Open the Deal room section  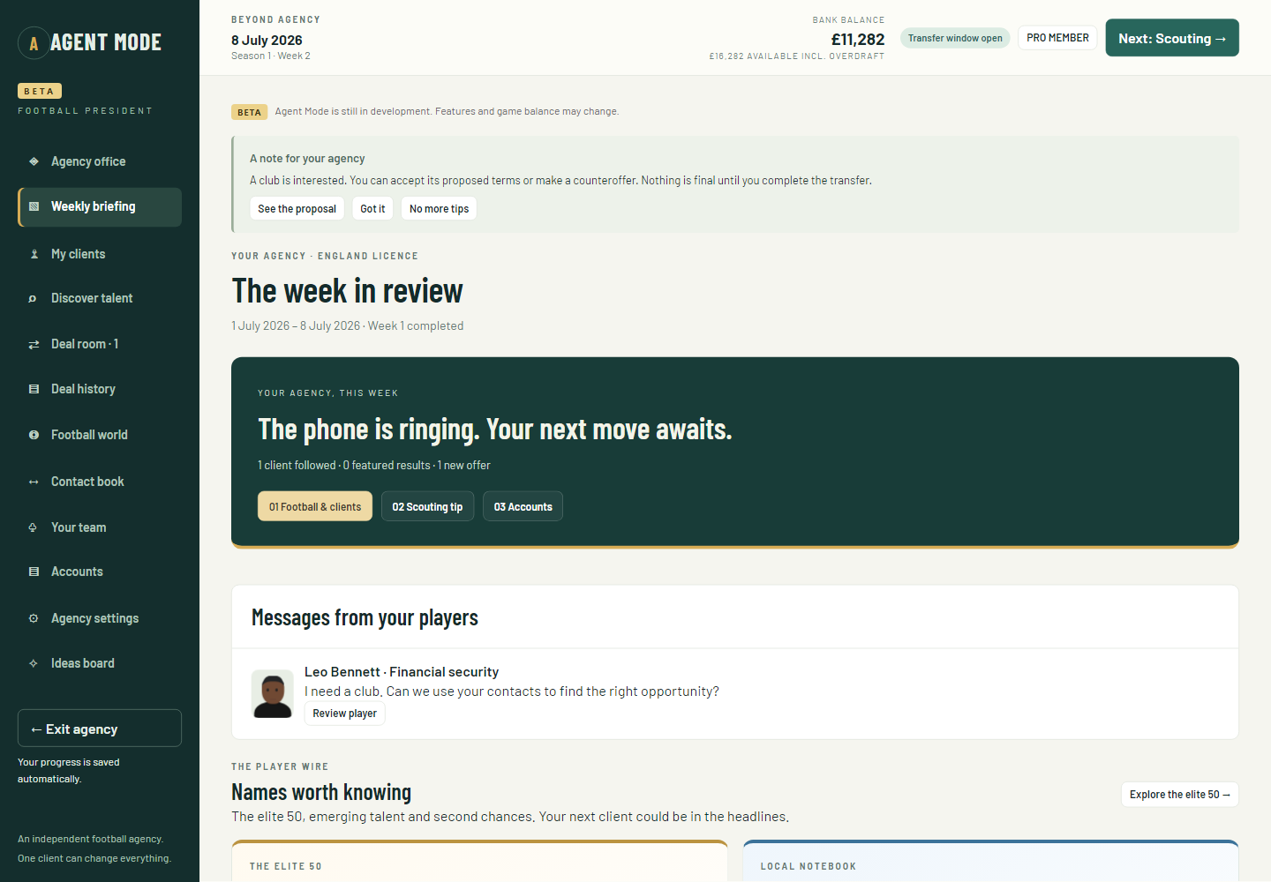click(100, 344)
